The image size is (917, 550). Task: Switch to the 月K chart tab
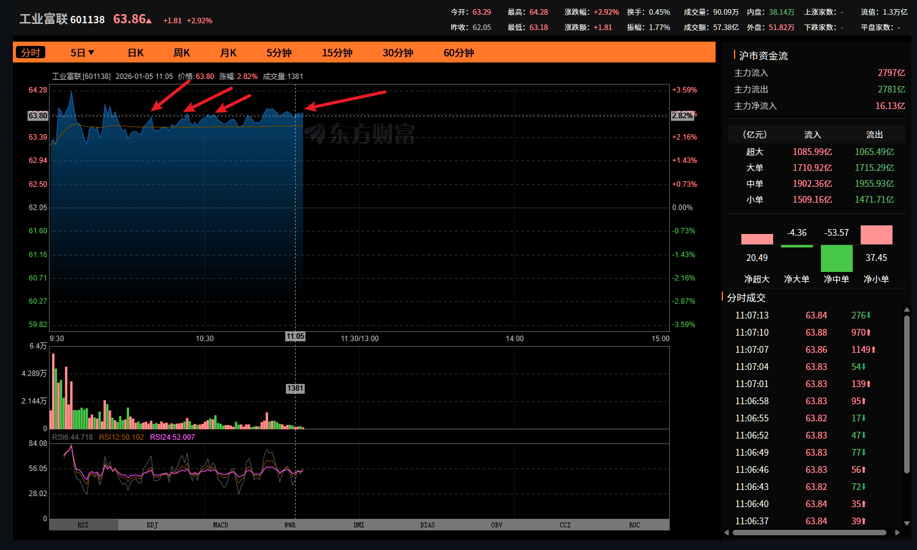[228, 53]
